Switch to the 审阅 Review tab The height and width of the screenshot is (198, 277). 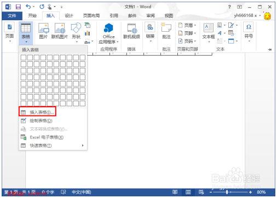(x=151, y=16)
